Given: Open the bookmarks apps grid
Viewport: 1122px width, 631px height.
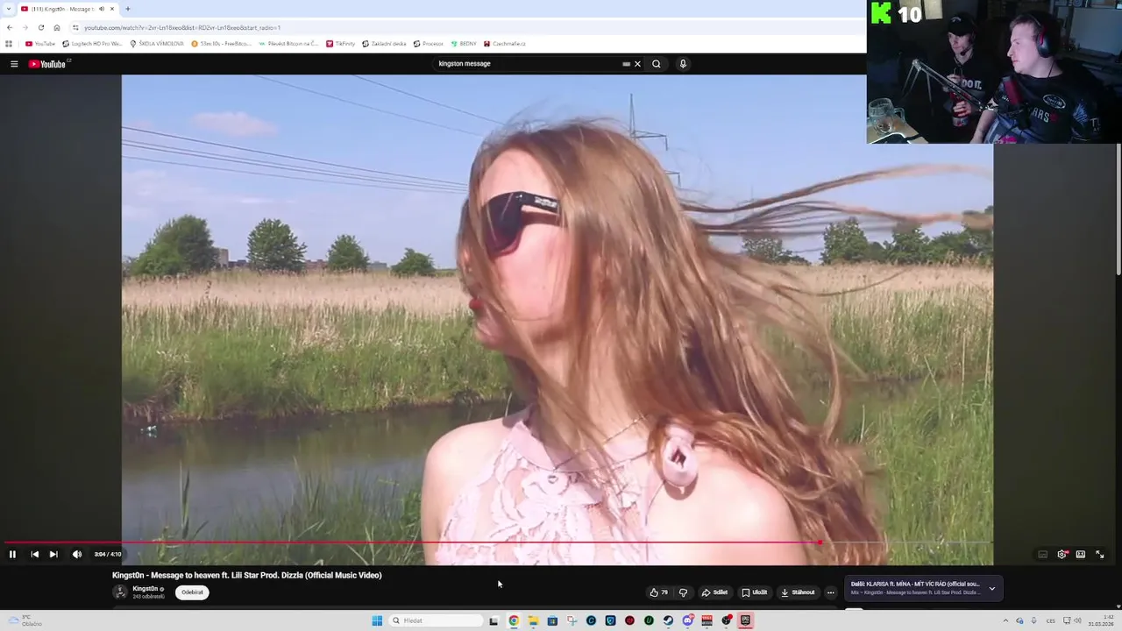Looking at the screenshot, I should pos(9,43).
